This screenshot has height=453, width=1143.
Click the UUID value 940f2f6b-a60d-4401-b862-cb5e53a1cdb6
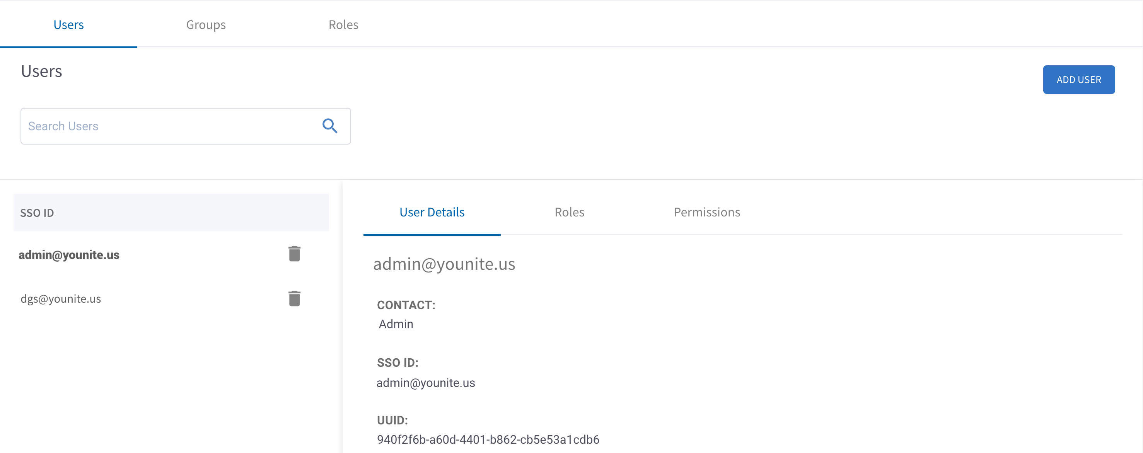click(488, 439)
